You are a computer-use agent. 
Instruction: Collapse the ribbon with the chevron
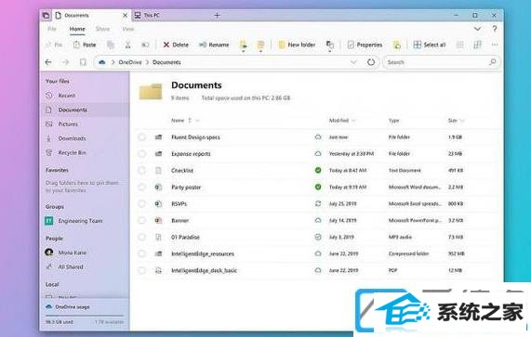pos(477,29)
